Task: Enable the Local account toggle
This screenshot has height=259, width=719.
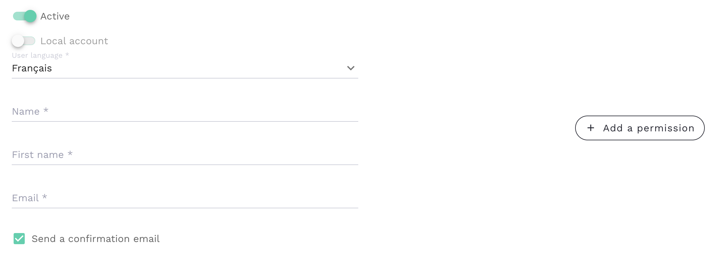Action: [x=24, y=41]
